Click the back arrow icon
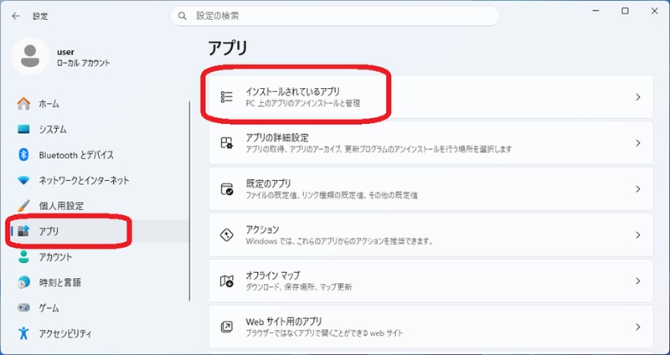The width and height of the screenshot is (670, 355). pyautogui.click(x=16, y=16)
